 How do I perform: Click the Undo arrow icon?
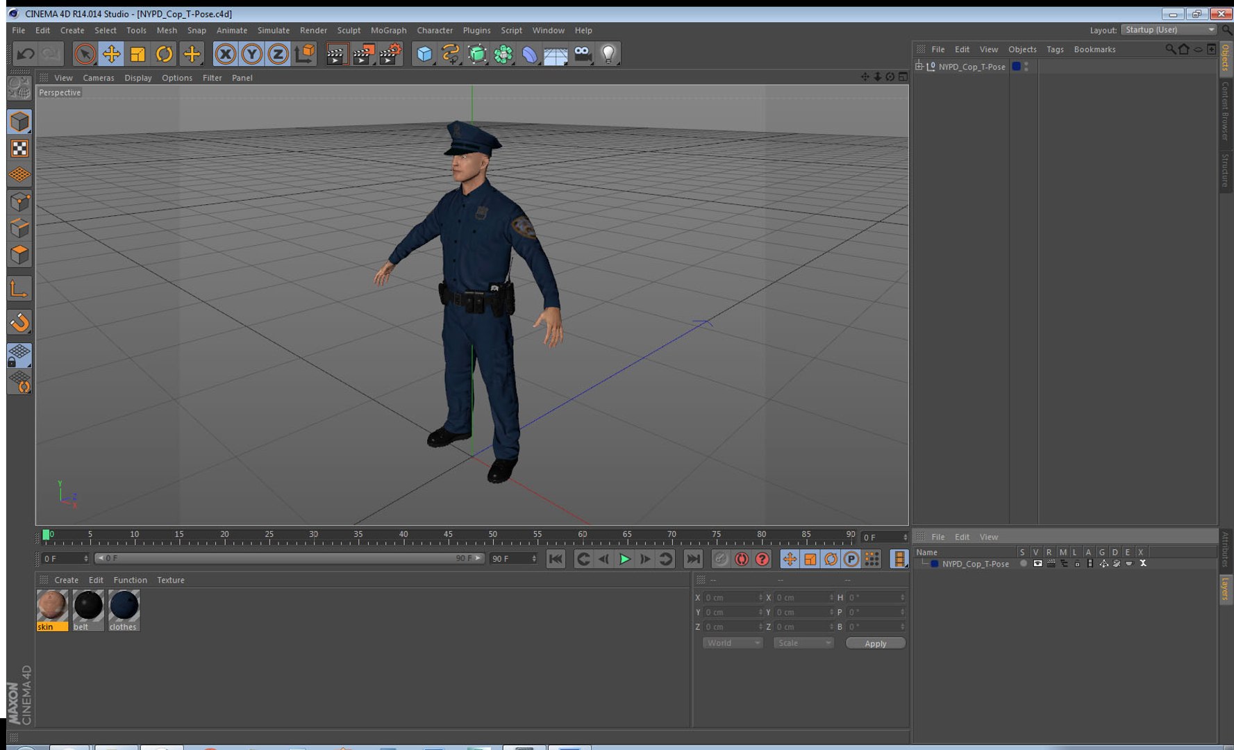pyautogui.click(x=26, y=53)
